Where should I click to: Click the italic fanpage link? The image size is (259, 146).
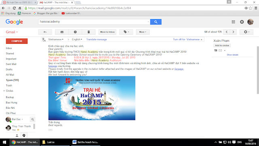[179, 69]
